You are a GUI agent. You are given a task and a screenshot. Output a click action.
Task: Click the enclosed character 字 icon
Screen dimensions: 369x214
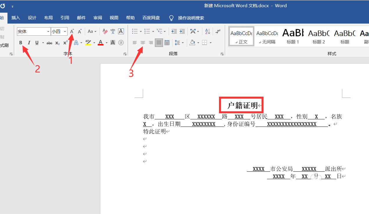121,43
